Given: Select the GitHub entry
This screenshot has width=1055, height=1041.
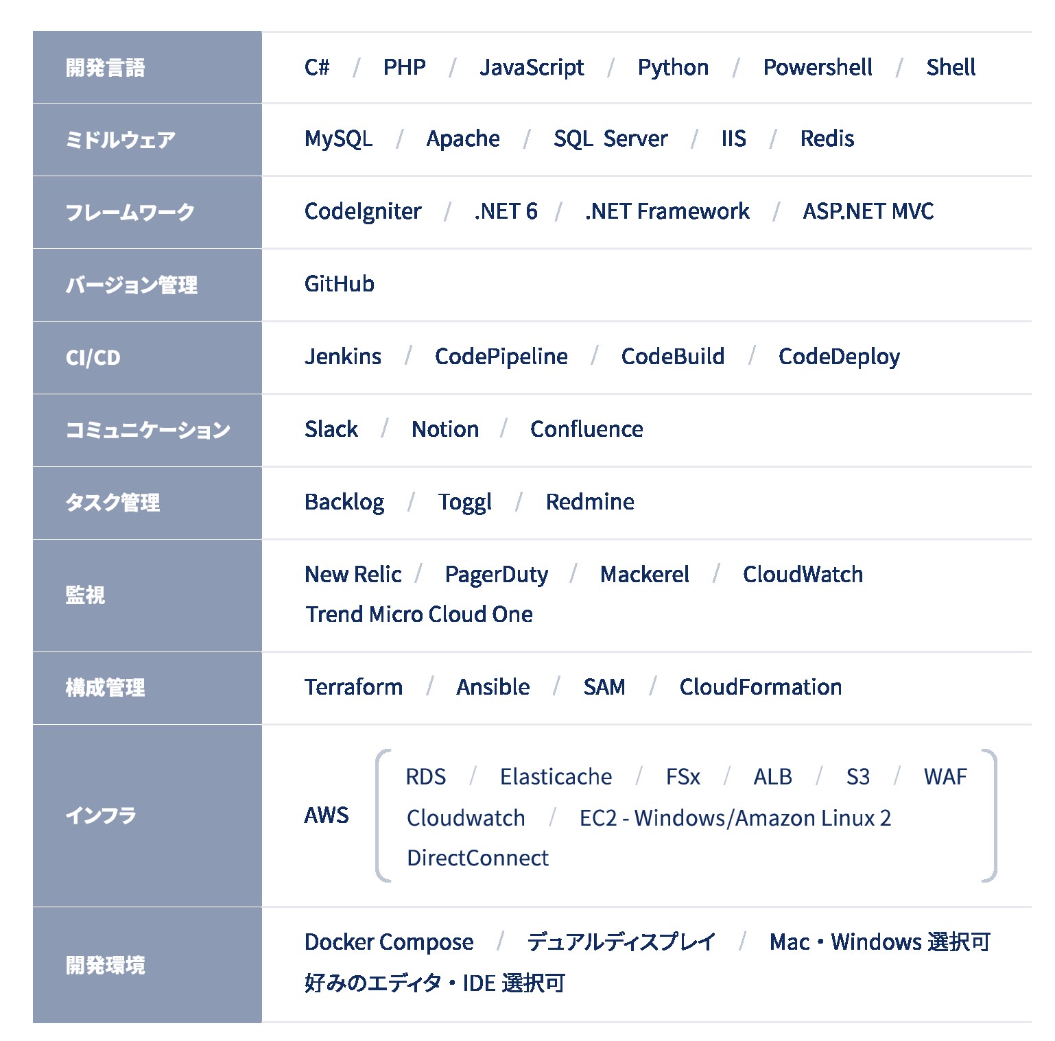Looking at the screenshot, I should click(340, 284).
